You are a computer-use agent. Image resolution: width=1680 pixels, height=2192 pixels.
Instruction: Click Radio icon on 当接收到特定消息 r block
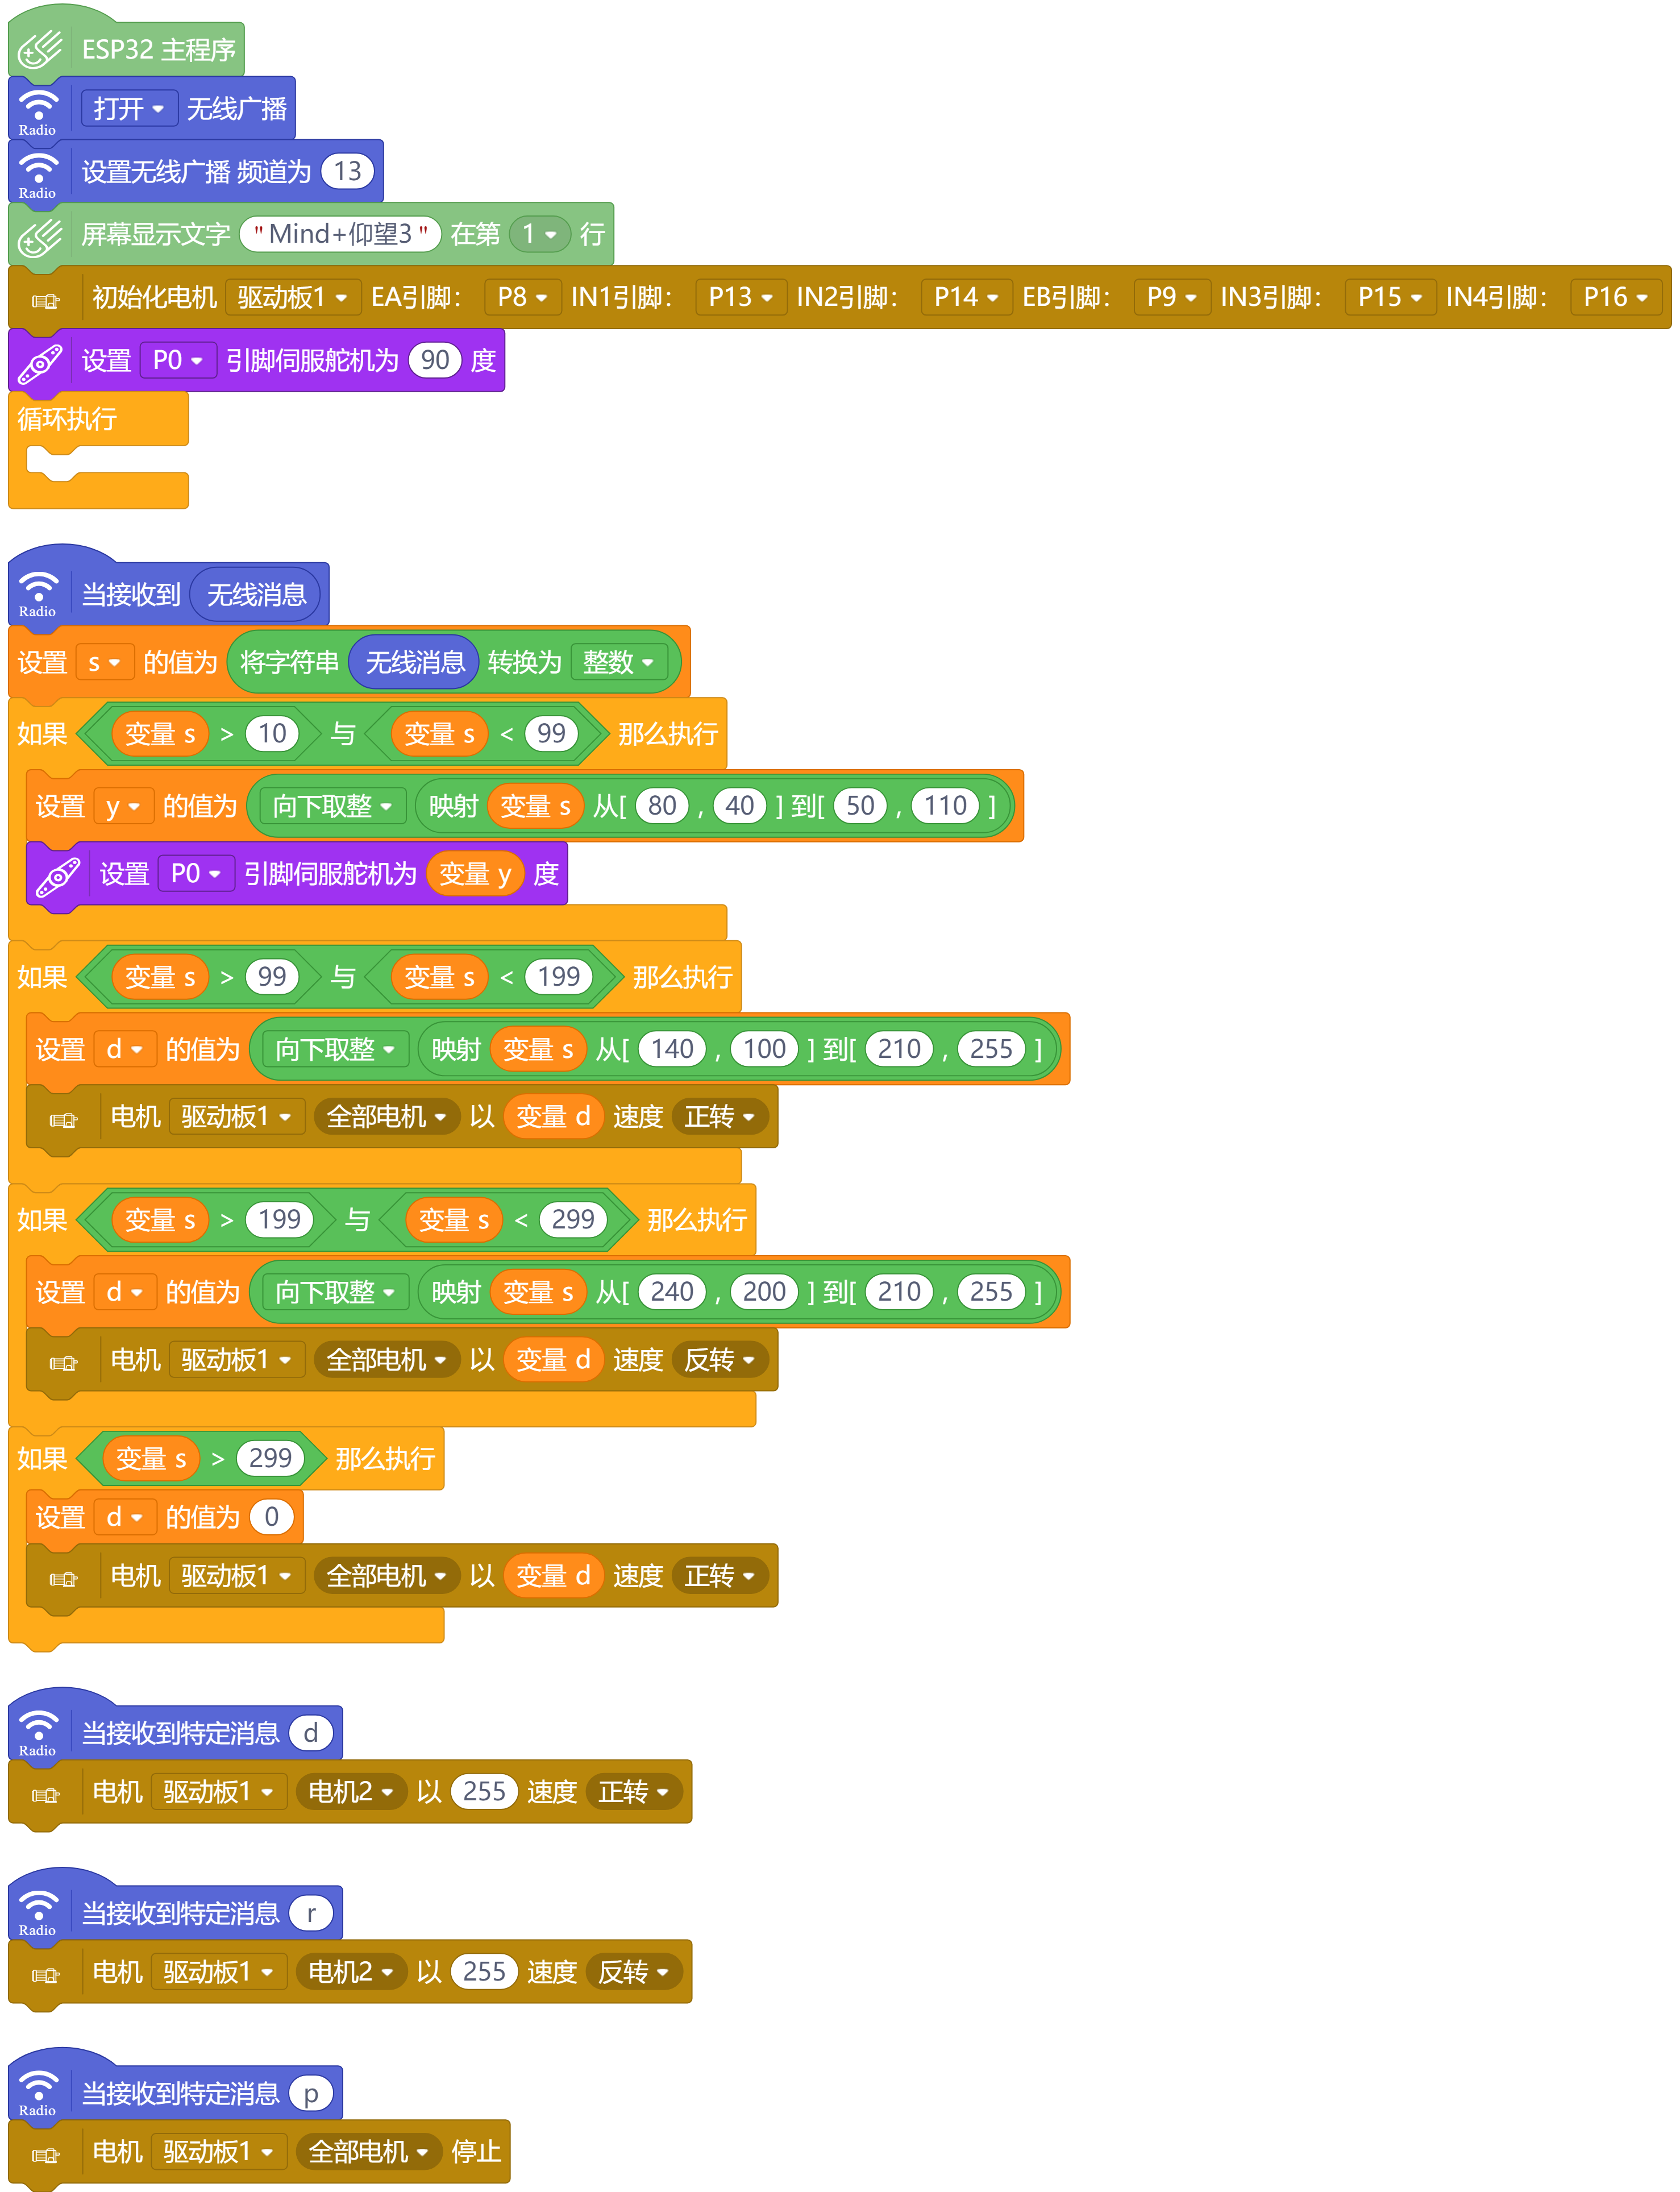pyautogui.click(x=38, y=1912)
